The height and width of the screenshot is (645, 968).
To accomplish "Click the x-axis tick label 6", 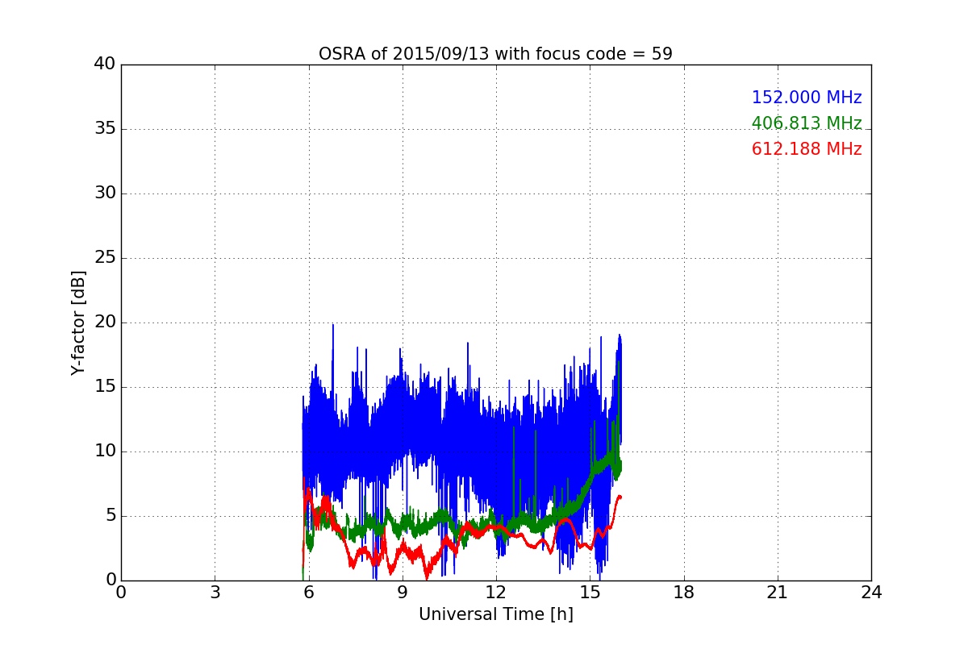I will (x=308, y=592).
